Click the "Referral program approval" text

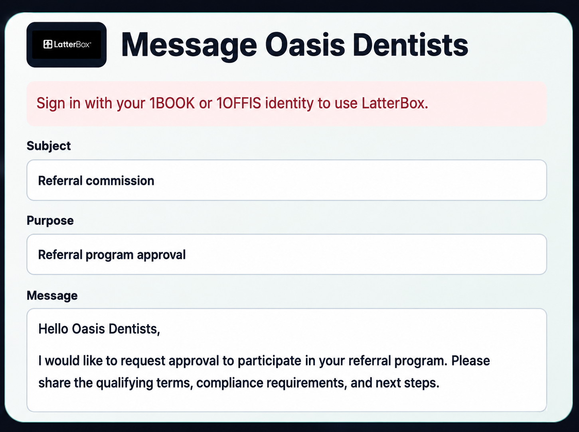click(112, 255)
